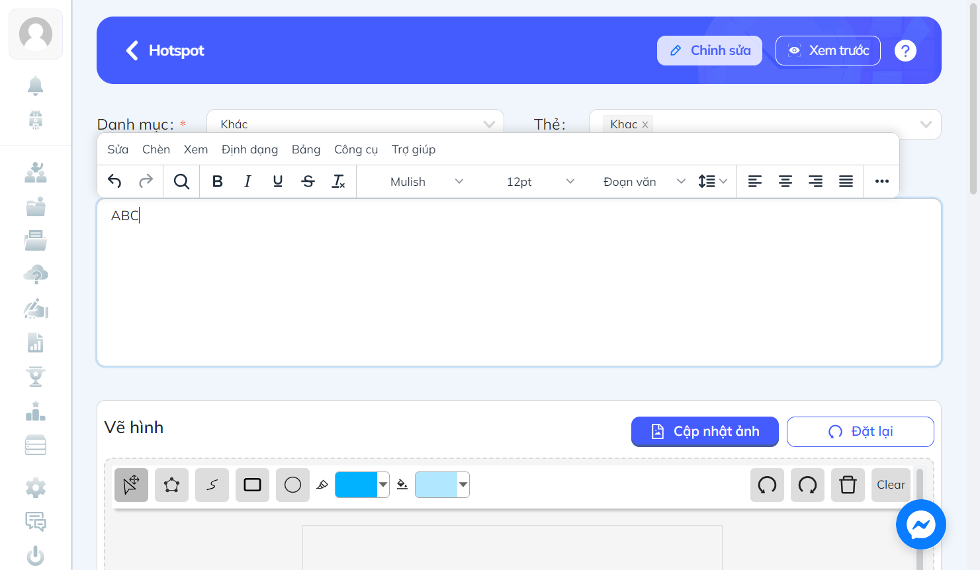Viewport: 980px width, 570px height.
Task: Click the Xem trước preview button
Action: pos(828,50)
